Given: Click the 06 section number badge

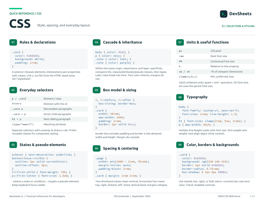Looking at the screenshot, I should 96,148.
